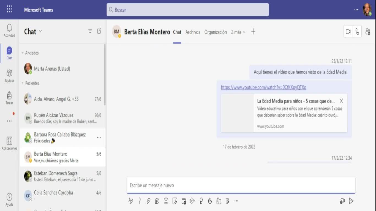Screen dimensions: 376x211
Task: Click the Microsoft Teams title text
Action: click(39, 10)
